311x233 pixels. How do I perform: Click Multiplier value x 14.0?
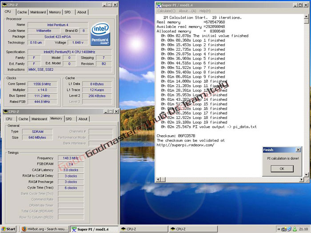click(42, 90)
